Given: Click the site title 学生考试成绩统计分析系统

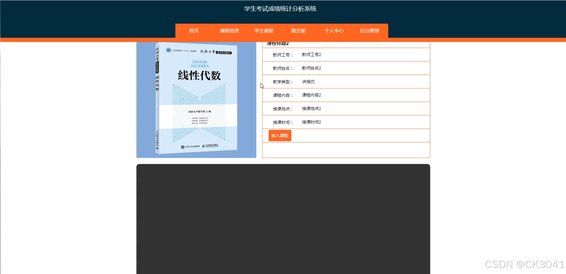Looking at the screenshot, I should click(x=280, y=9).
